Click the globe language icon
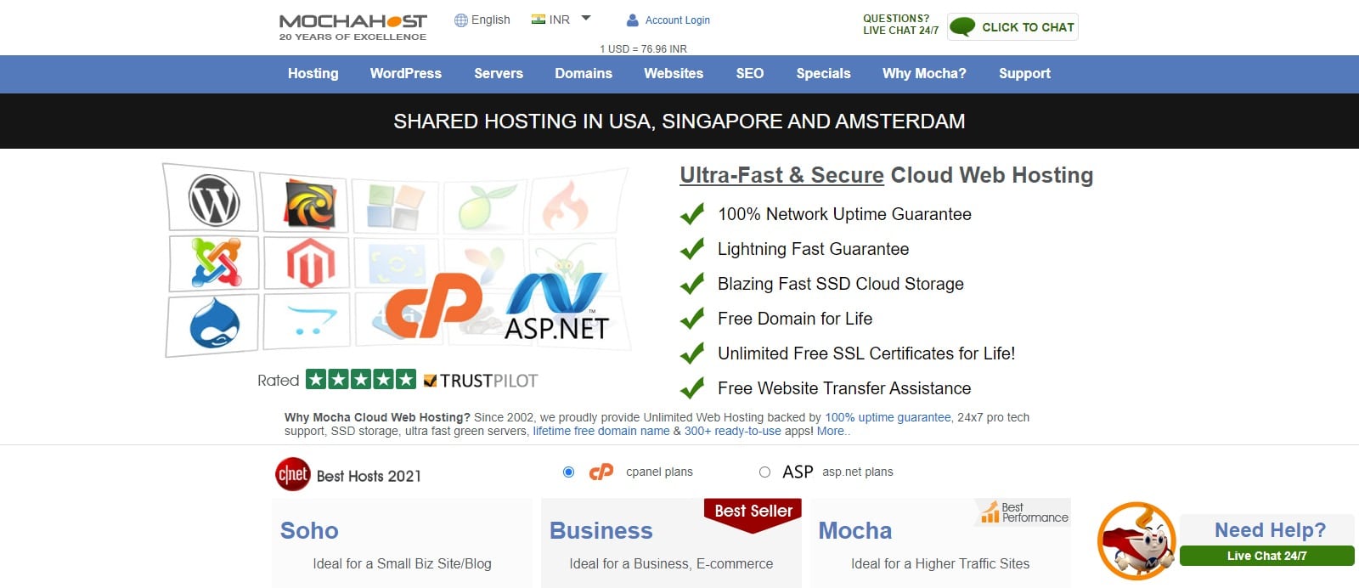The height and width of the screenshot is (588, 1359). 461,20
